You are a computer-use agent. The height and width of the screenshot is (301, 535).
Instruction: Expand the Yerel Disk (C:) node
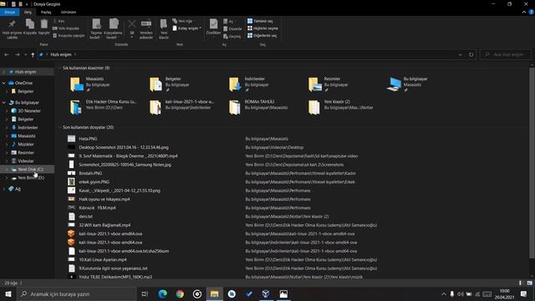click(7, 170)
